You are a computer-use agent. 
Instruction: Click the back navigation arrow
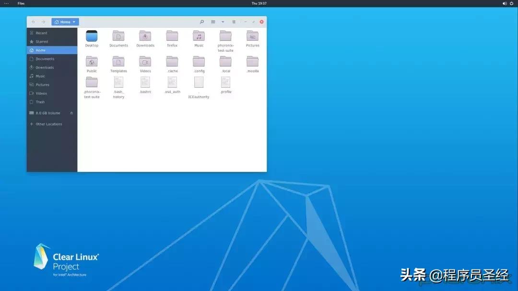tap(33, 22)
